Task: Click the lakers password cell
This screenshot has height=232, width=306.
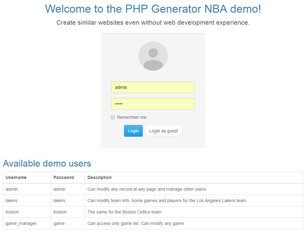Action: click(59, 201)
